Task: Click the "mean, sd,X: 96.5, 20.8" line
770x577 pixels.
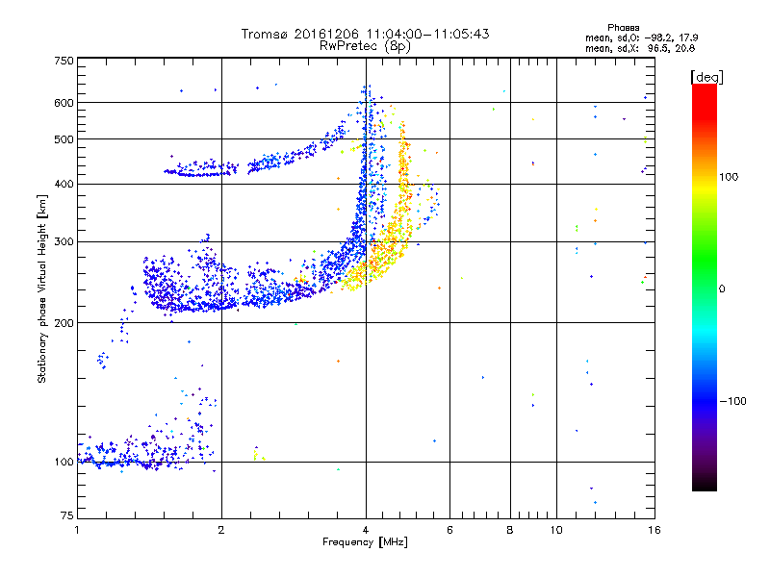Action: pyautogui.click(x=640, y=48)
